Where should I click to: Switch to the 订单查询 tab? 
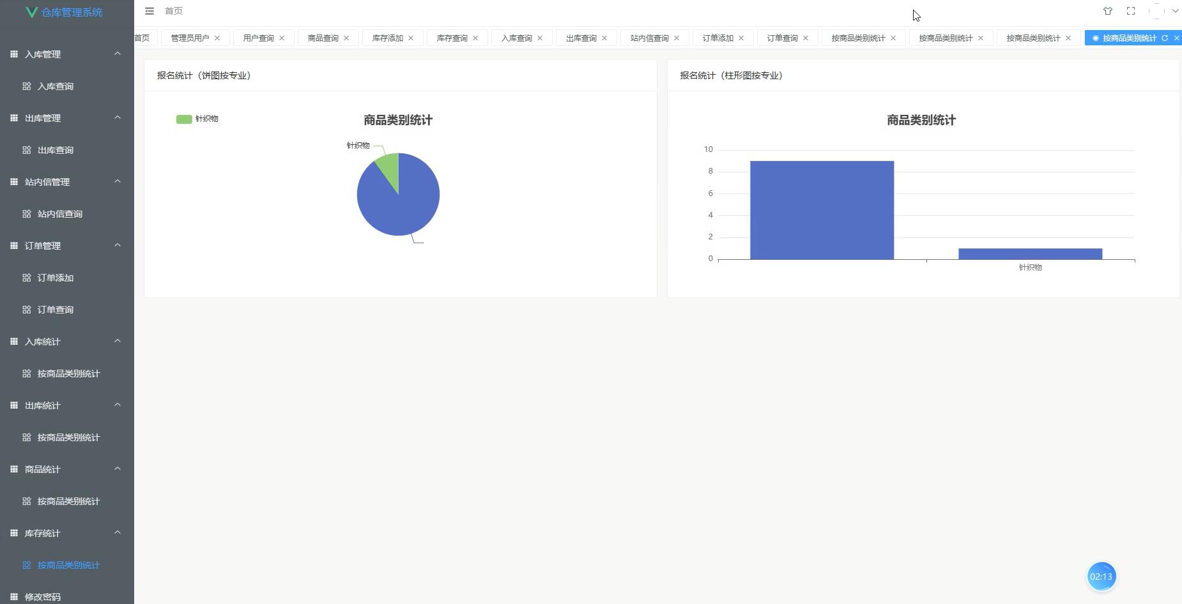tap(783, 38)
